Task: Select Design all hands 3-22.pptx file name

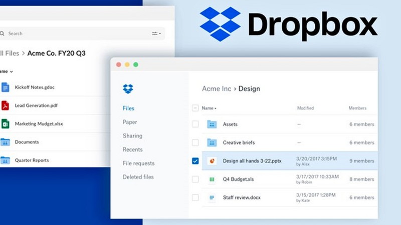Action: (252, 161)
